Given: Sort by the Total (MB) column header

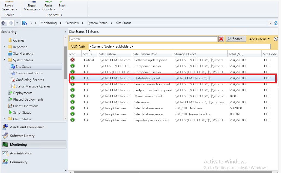Looking at the screenshot, I should 244,54.
